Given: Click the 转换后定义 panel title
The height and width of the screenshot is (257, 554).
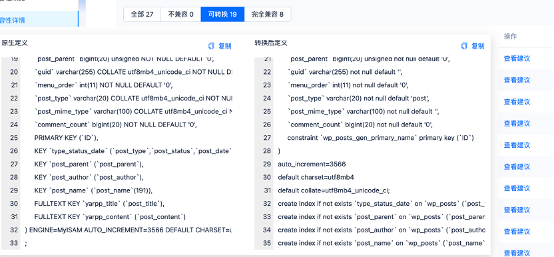Looking at the screenshot, I should click(271, 43).
